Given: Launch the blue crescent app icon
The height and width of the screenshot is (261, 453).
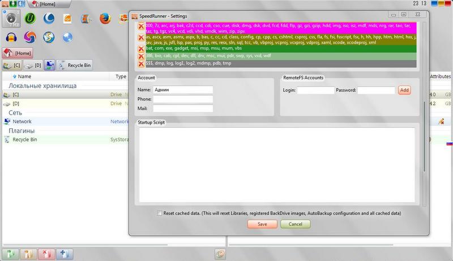Looking at the screenshot, I should pyautogui.click(x=49, y=19).
